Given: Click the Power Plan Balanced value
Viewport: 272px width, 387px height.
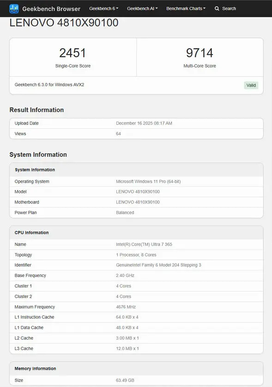Looking at the screenshot, I should click(x=125, y=213).
